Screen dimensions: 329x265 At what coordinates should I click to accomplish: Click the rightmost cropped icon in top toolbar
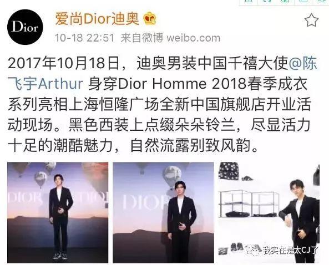pyautogui.click(x=321, y=1)
